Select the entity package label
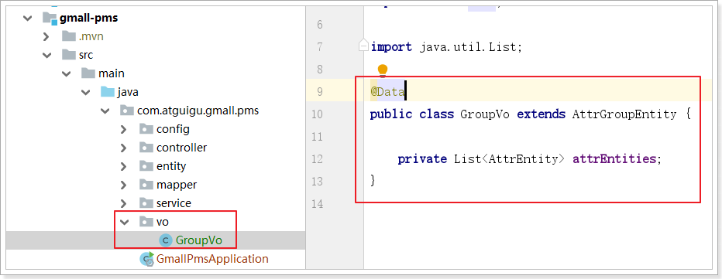The height and width of the screenshot is (279, 722). click(171, 166)
